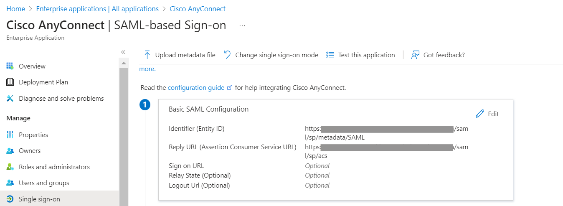
Task: Click the Deployment Plan book icon
Action: (x=10, y=82)
